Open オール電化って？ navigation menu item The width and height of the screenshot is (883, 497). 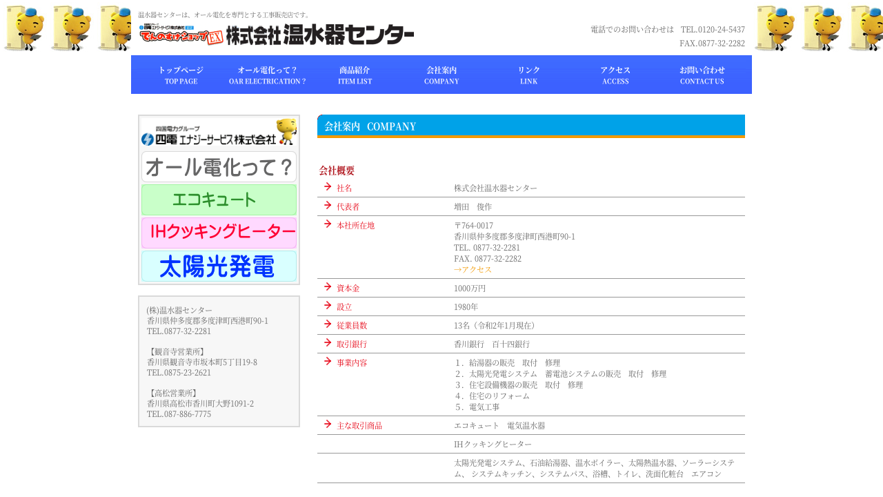coord(268,75)
